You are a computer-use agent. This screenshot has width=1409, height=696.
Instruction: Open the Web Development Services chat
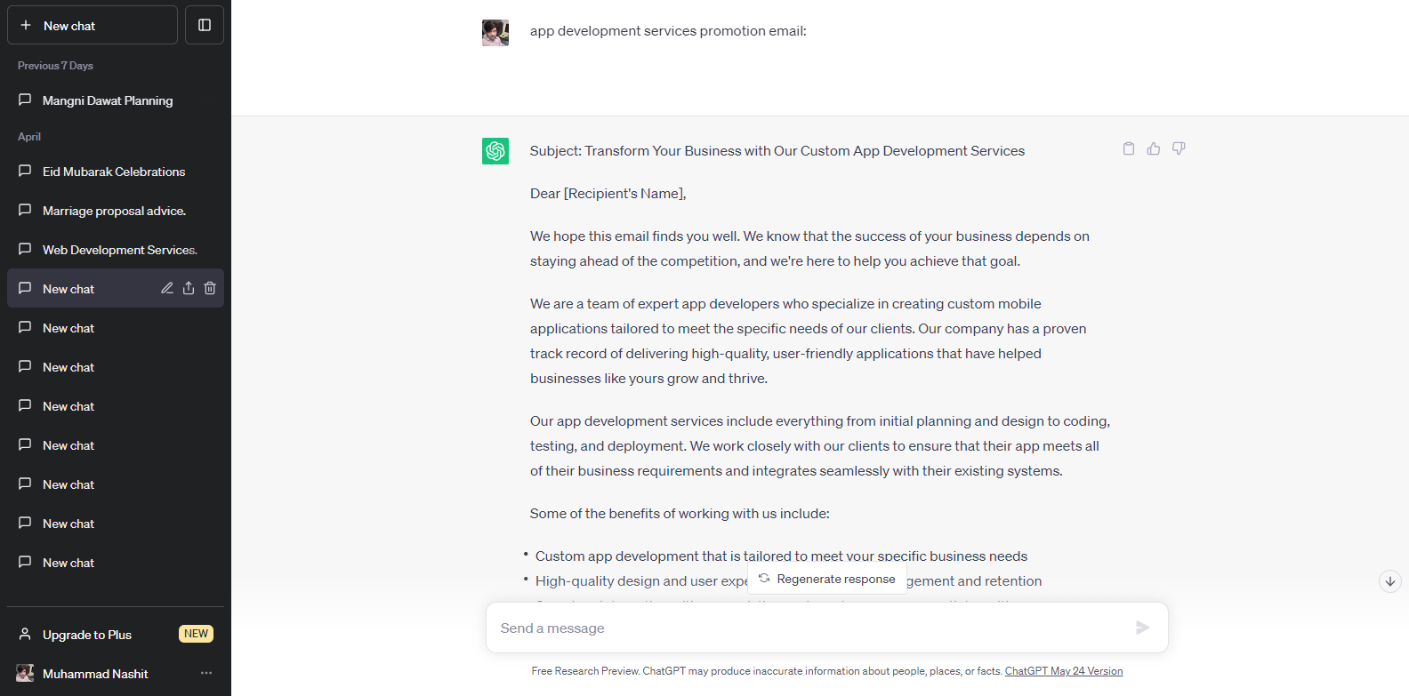(x=120, y=250)
